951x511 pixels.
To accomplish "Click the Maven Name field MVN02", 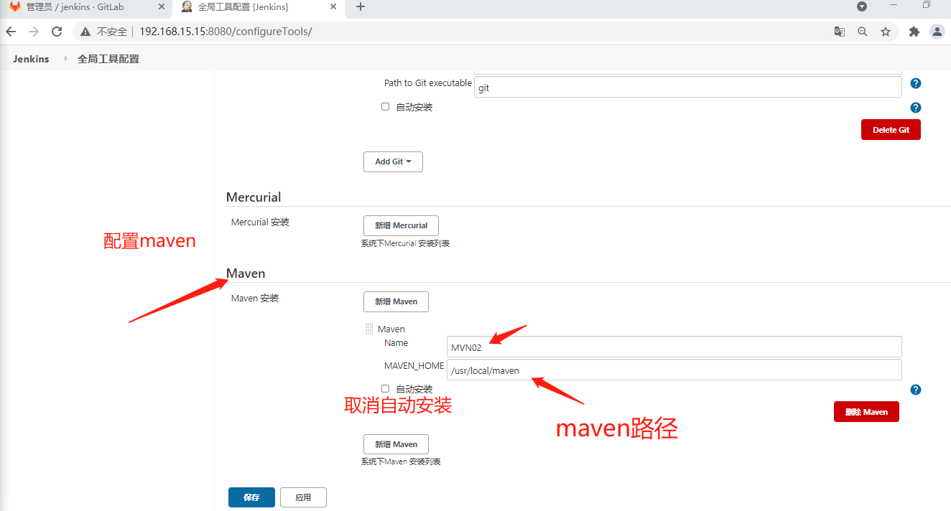I will pyautogui.click(x=673, y=347).
